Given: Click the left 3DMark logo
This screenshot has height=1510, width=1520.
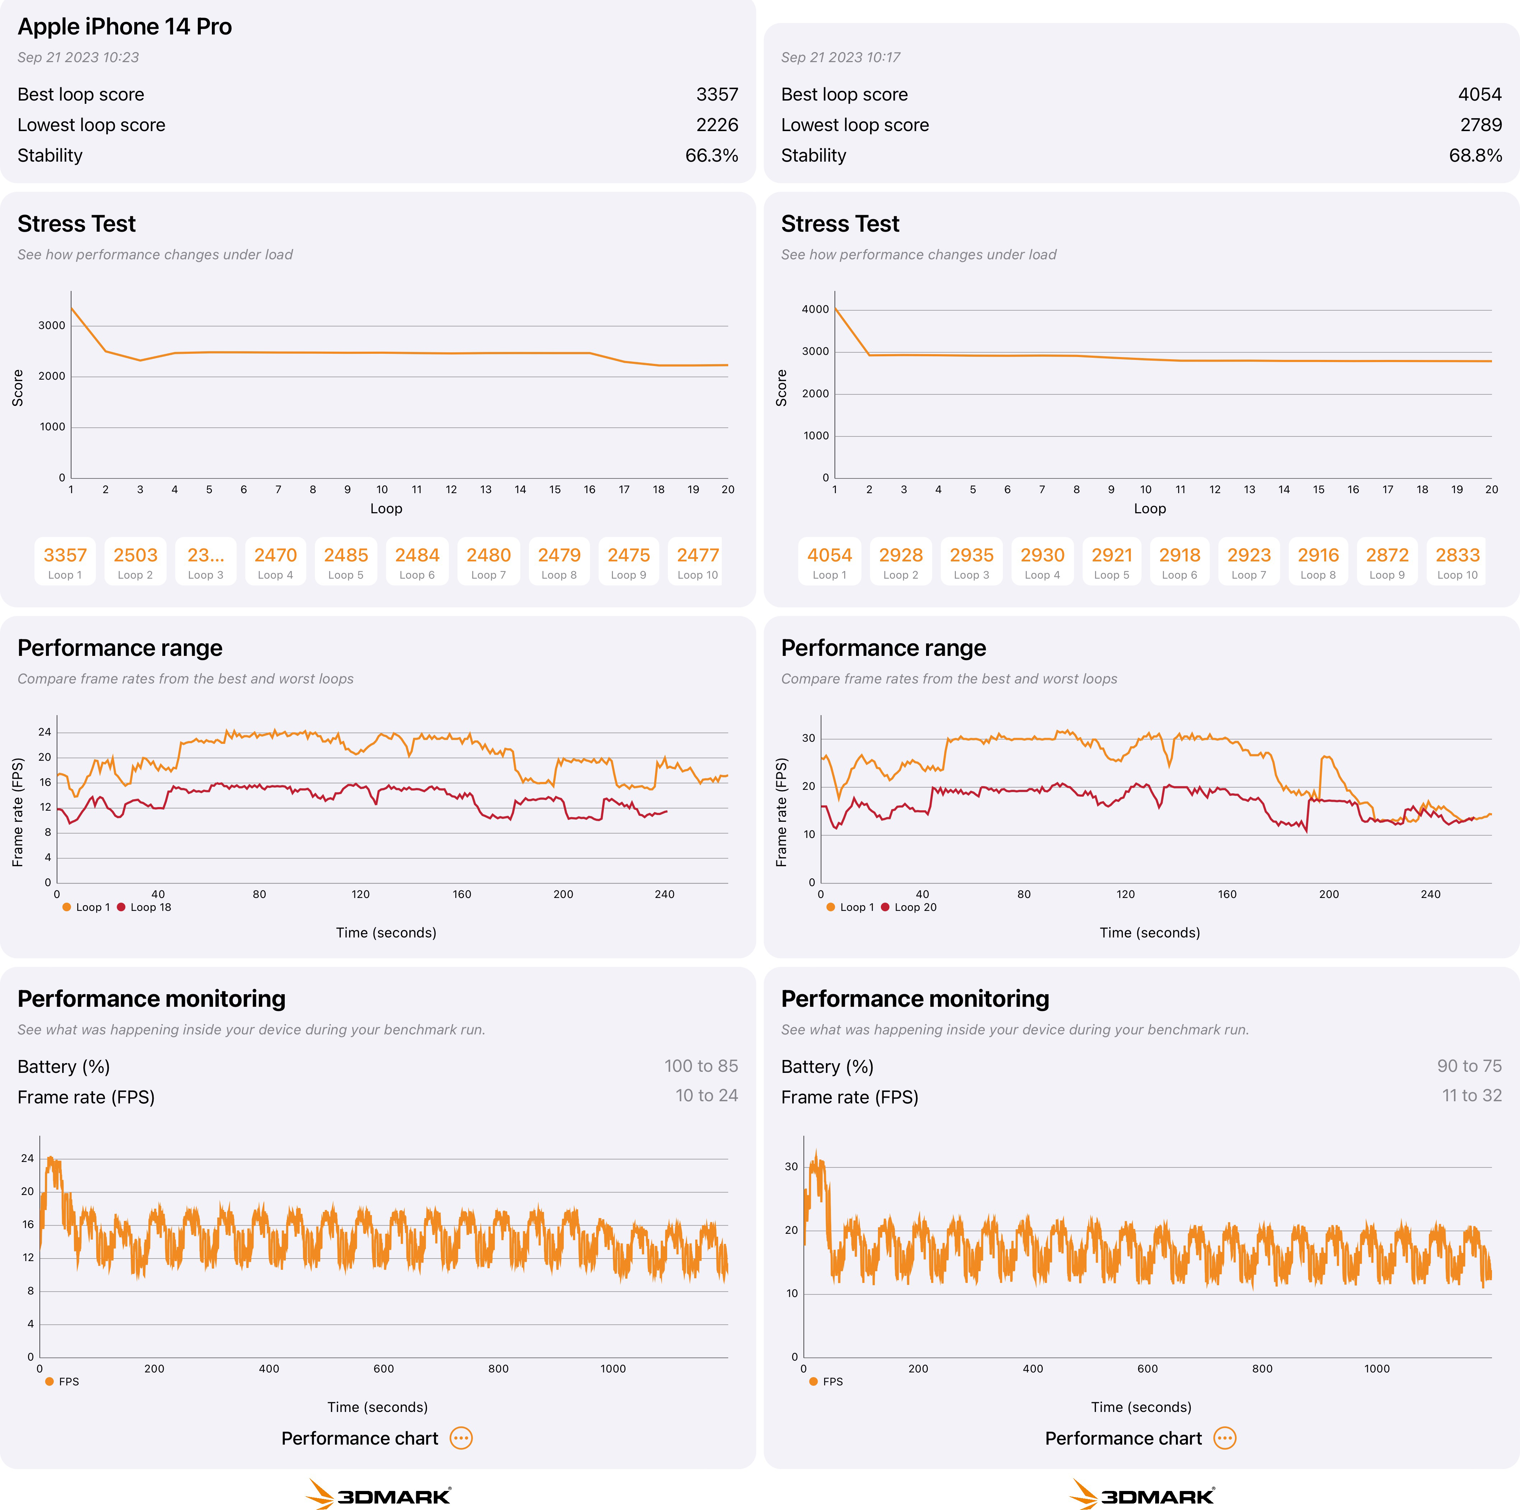Looking at the screenshot, I should point(378,1493).
